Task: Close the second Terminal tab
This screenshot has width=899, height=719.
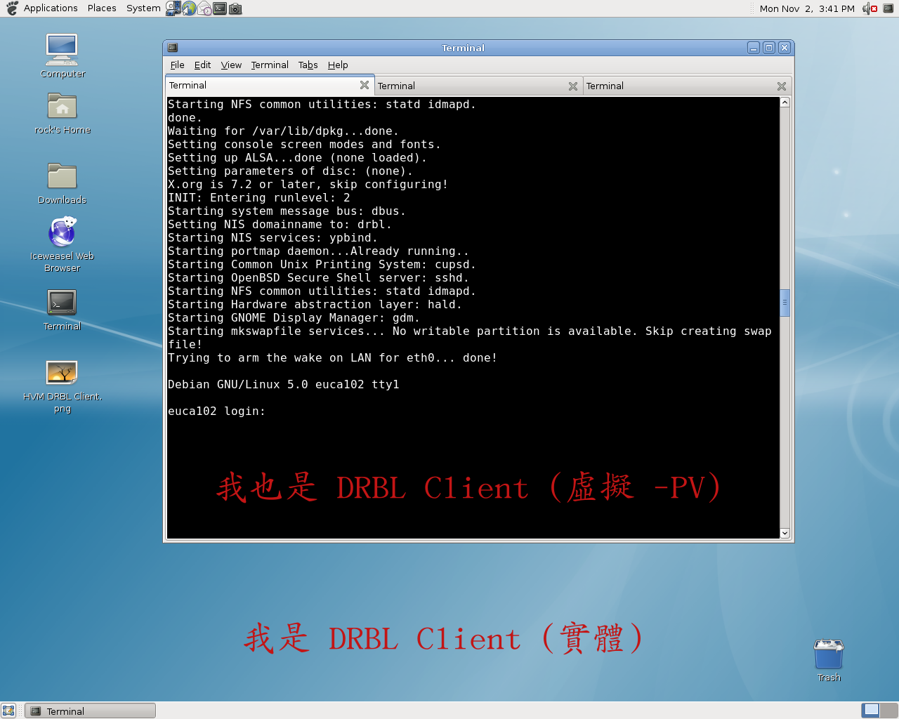Action: point(573,86)
